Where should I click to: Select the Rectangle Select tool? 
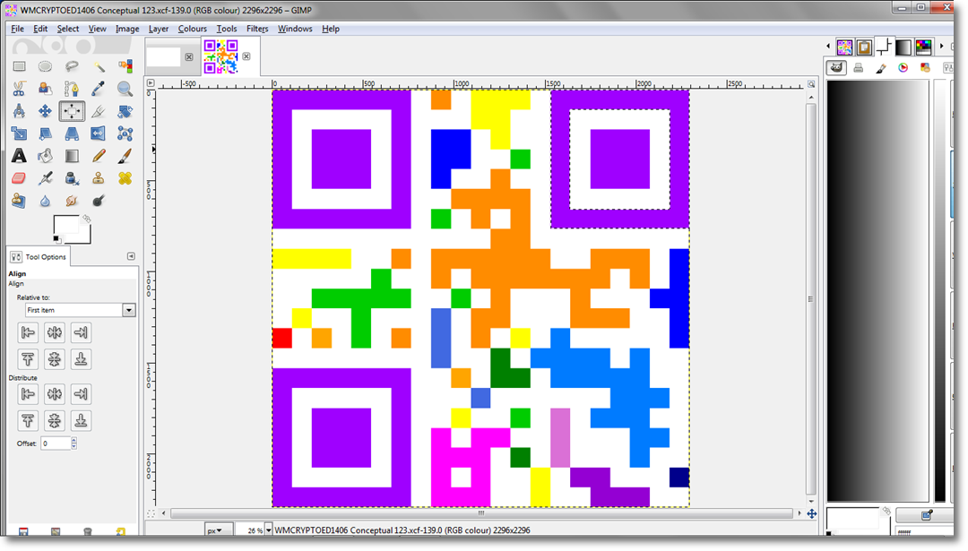[19, 66]
